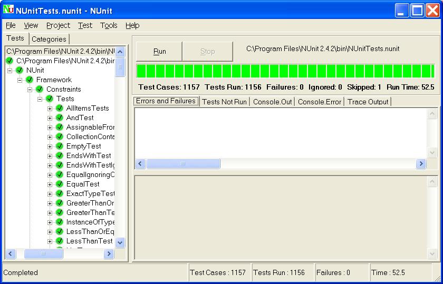Click errors list horizontal scroll left arrow

click(140, 163)
